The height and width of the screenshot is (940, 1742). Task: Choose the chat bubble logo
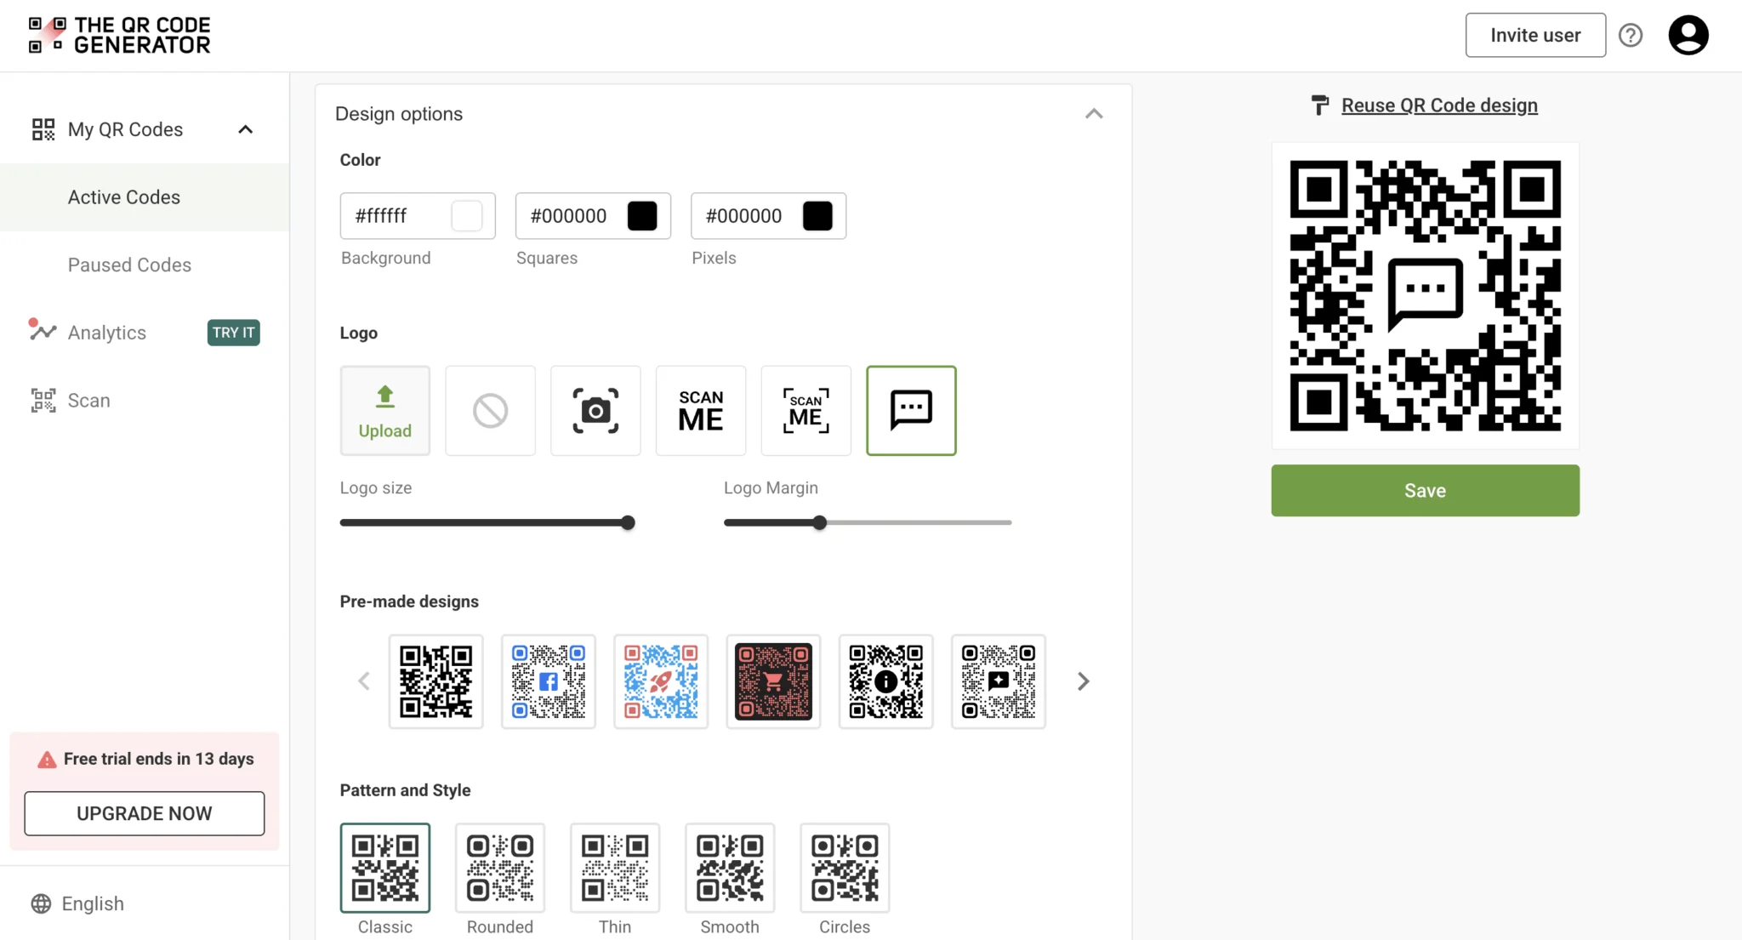click(911, 410)
